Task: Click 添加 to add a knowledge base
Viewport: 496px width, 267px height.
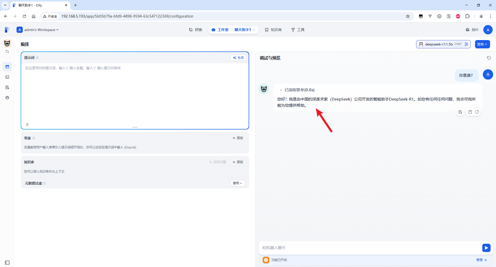Action: (238, 162)
